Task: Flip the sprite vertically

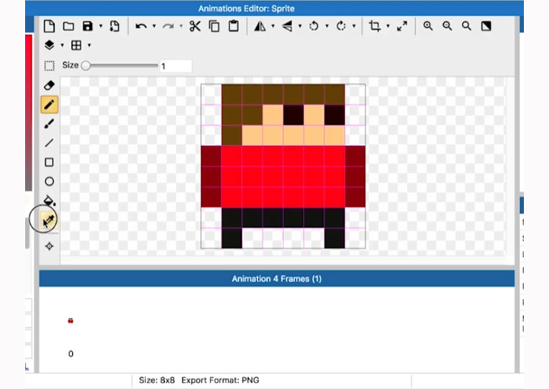Action: (x=287, y=26)
